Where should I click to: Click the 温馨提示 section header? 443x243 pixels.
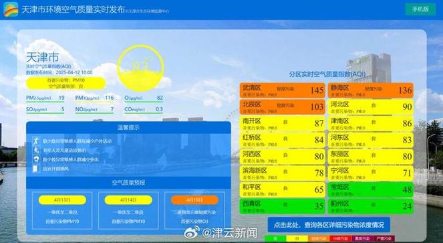point(128,127)
